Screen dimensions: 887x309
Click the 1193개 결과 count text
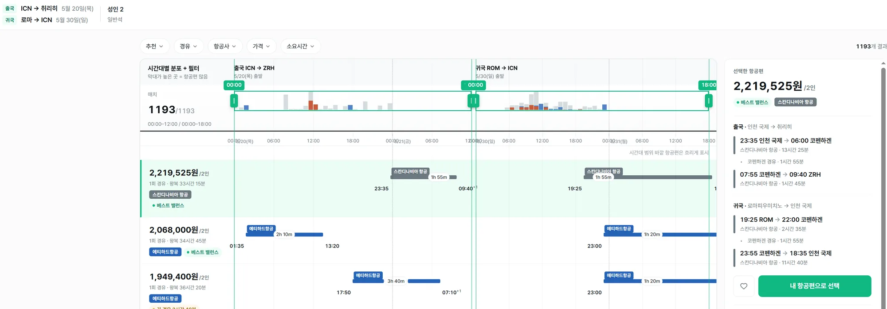pos(871,46)
